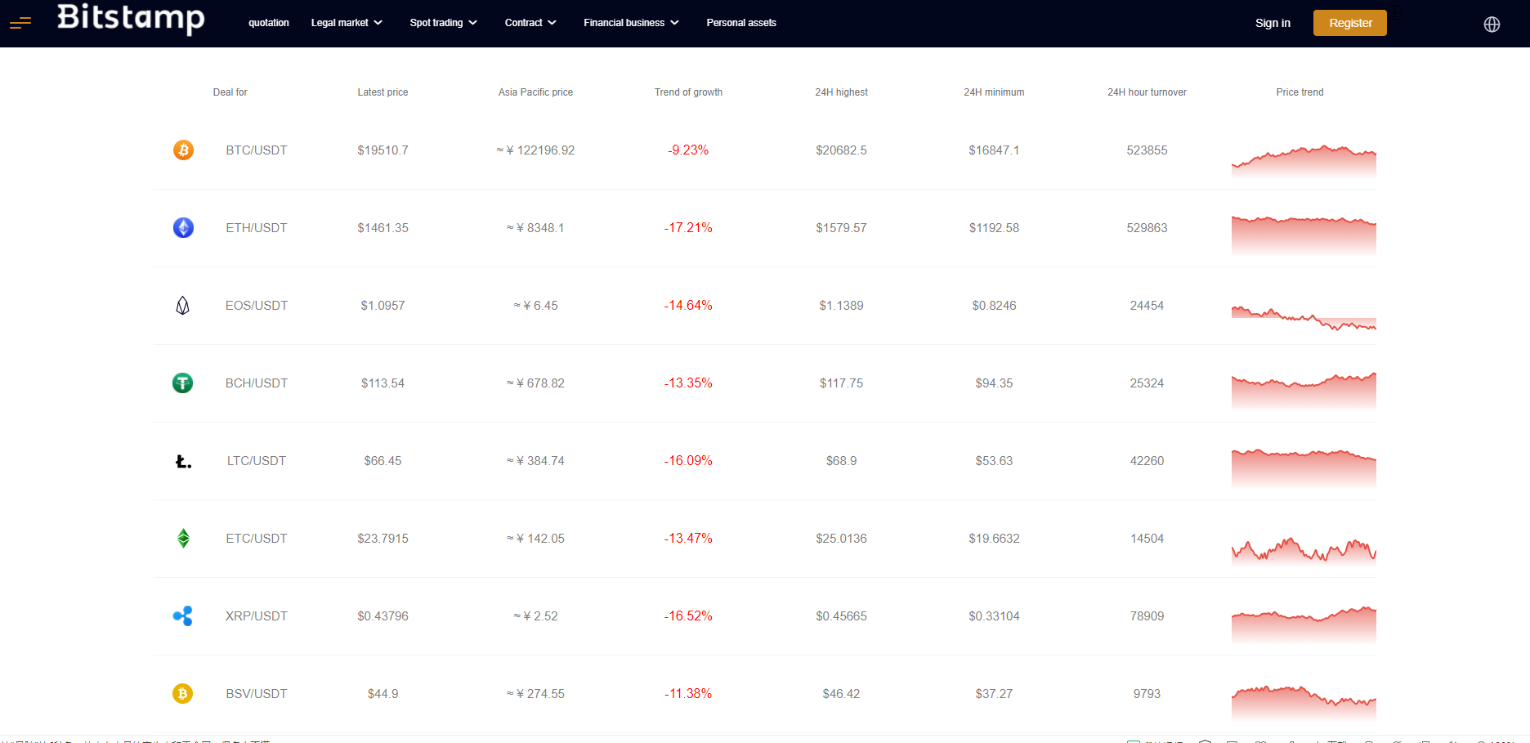Click the Bitcoin coin icon

[183, 150]
